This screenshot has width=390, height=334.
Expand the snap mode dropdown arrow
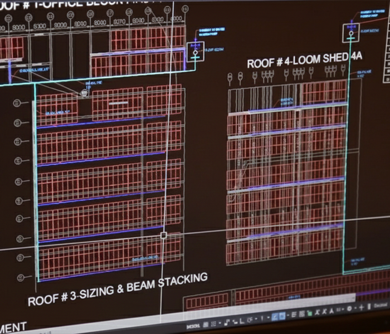pyautogui.click(x=220, y=323)
